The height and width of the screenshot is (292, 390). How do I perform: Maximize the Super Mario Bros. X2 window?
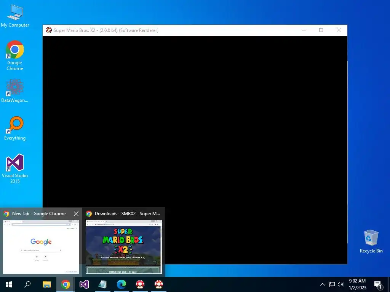321,30
